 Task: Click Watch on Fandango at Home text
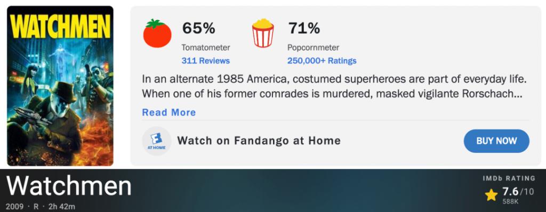tap(259, 141)
